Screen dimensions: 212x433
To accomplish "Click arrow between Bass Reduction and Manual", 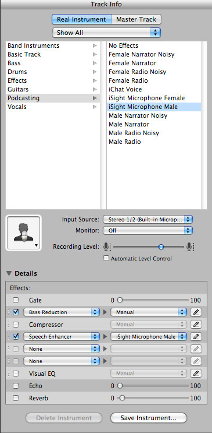I will 105,312.
